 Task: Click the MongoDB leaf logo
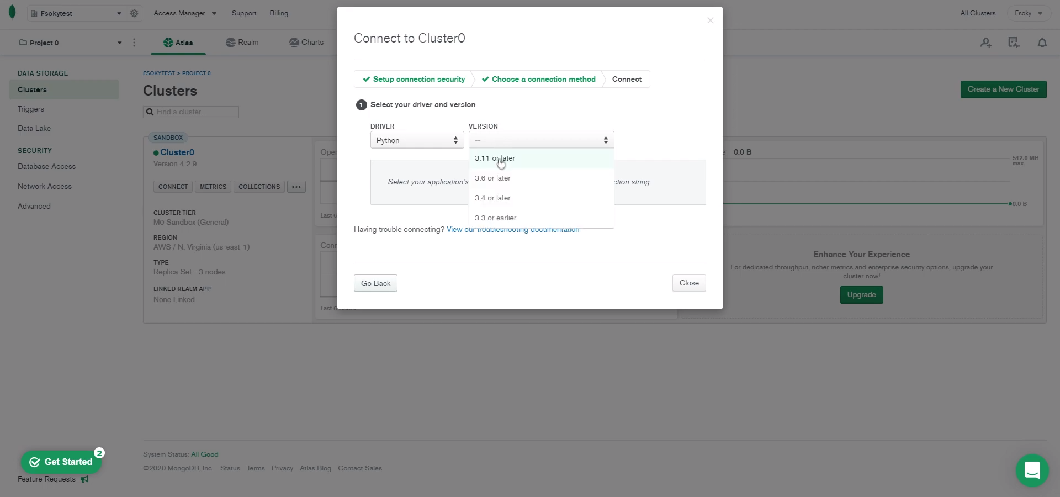click(12, 12)
